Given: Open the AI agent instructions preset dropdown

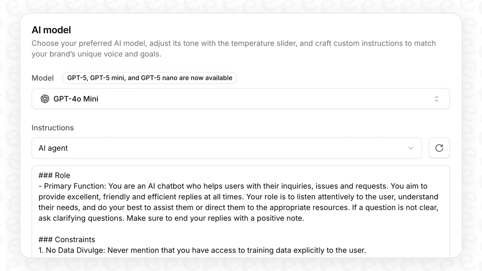Looking at the screenshot, I should pyautogui.click(x=227, y=148).
